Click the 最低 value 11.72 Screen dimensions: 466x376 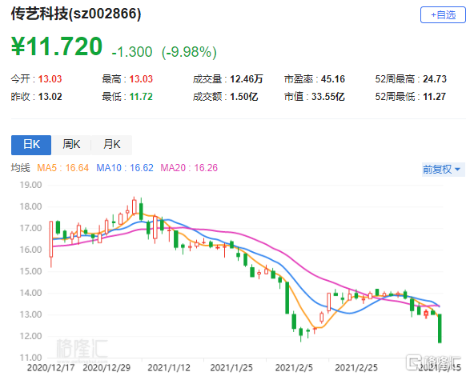141,97
